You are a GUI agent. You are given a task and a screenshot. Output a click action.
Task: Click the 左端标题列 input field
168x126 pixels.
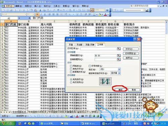106,59
